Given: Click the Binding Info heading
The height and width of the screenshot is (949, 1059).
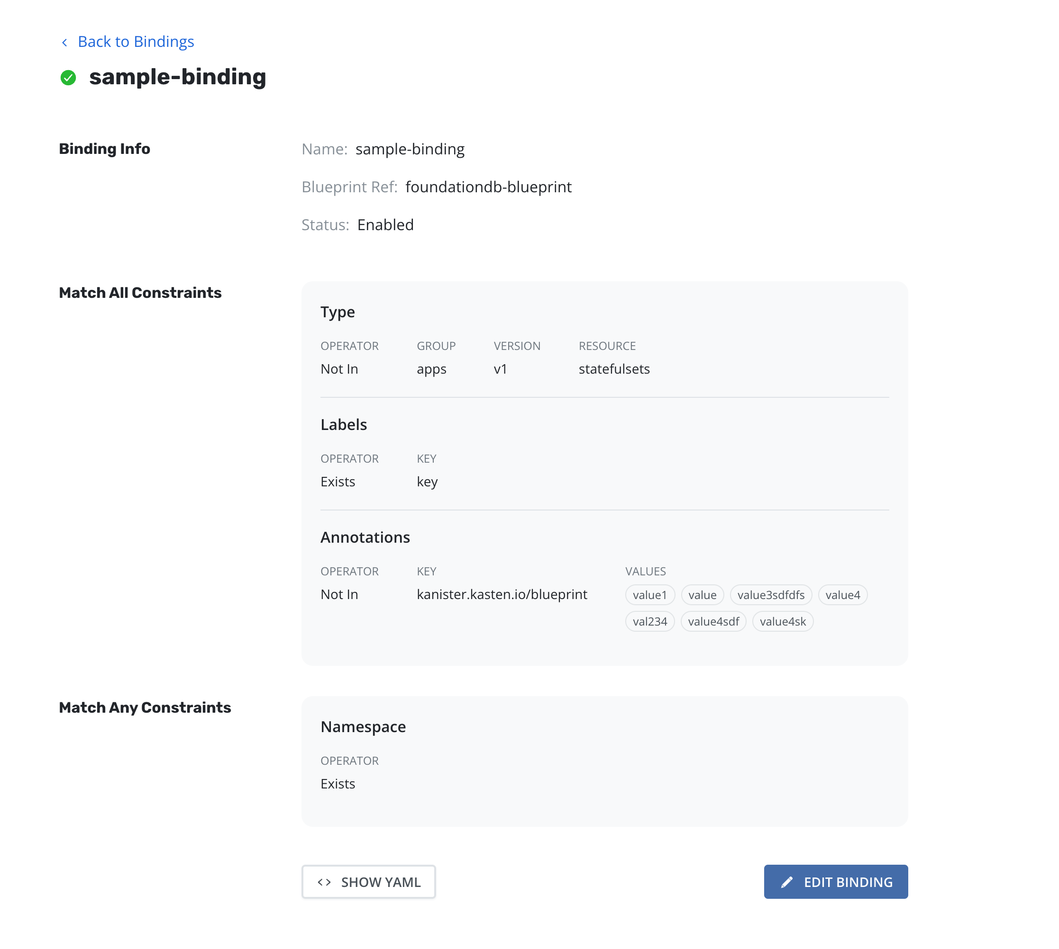Looking at the screenshot, I should [104, 149].
